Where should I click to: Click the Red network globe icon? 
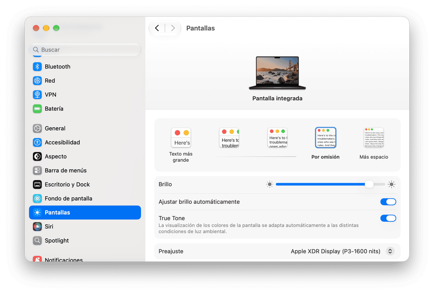[37, 81]
